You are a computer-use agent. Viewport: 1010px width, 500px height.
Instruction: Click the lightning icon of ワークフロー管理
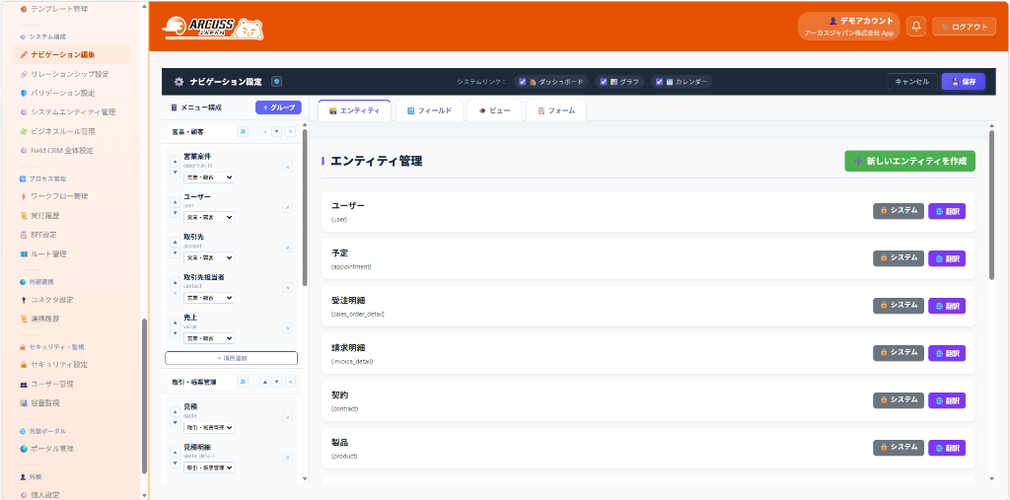[24, 196]
